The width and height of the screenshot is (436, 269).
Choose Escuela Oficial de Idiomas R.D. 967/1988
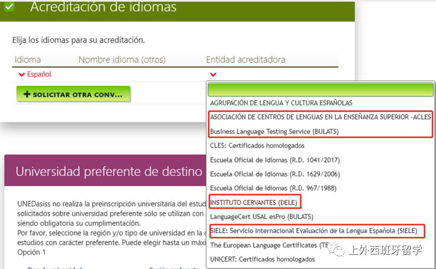tap(273, 188)
